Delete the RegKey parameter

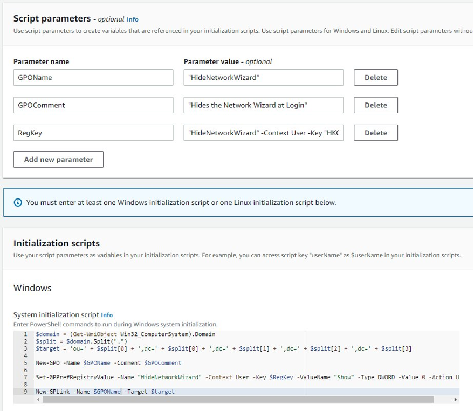[x=375, y=133]
